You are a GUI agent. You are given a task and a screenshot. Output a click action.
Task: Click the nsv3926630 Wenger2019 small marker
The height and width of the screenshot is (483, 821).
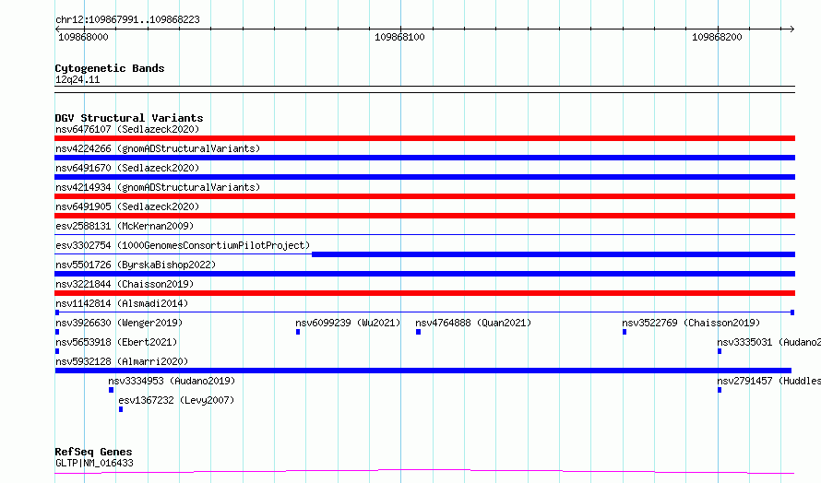57,332
